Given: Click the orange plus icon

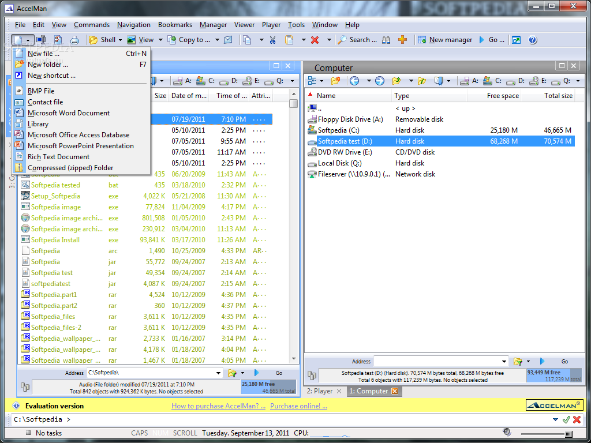Looking at the screenshot, I should click(x=402, y=40).
